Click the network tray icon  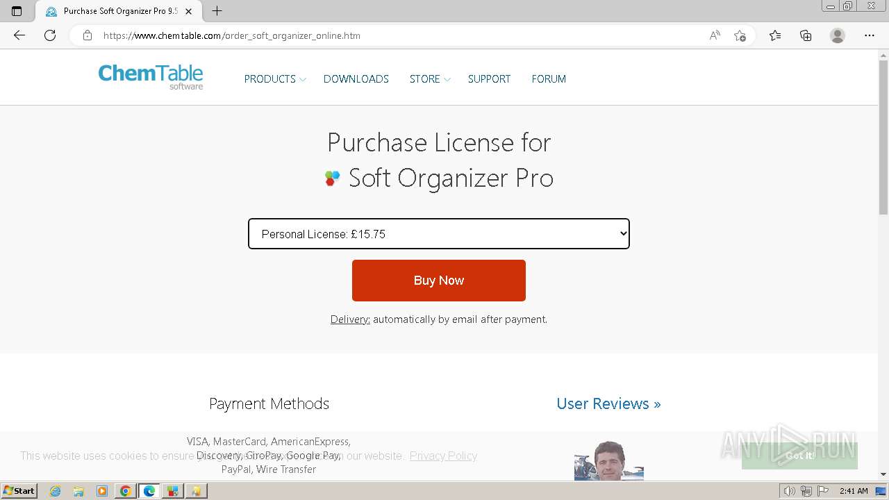click(806, 491)
